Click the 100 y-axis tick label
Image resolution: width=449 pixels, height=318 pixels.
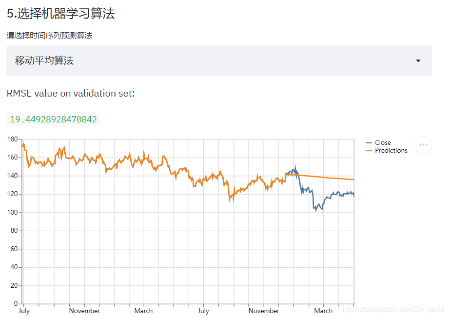(x=13, y=212)
